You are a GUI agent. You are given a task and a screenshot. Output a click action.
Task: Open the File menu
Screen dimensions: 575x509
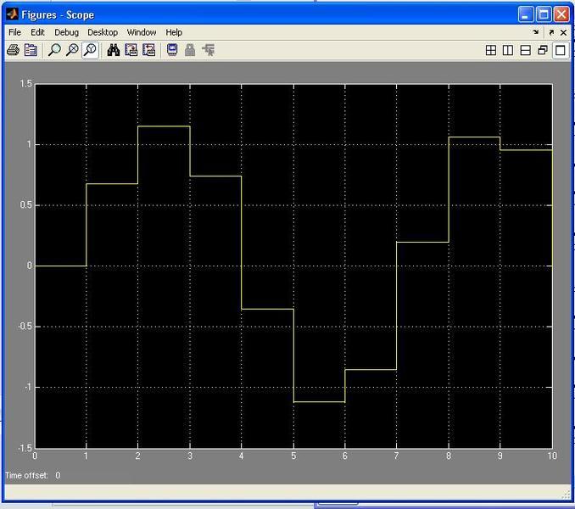(x=14, y=32)
